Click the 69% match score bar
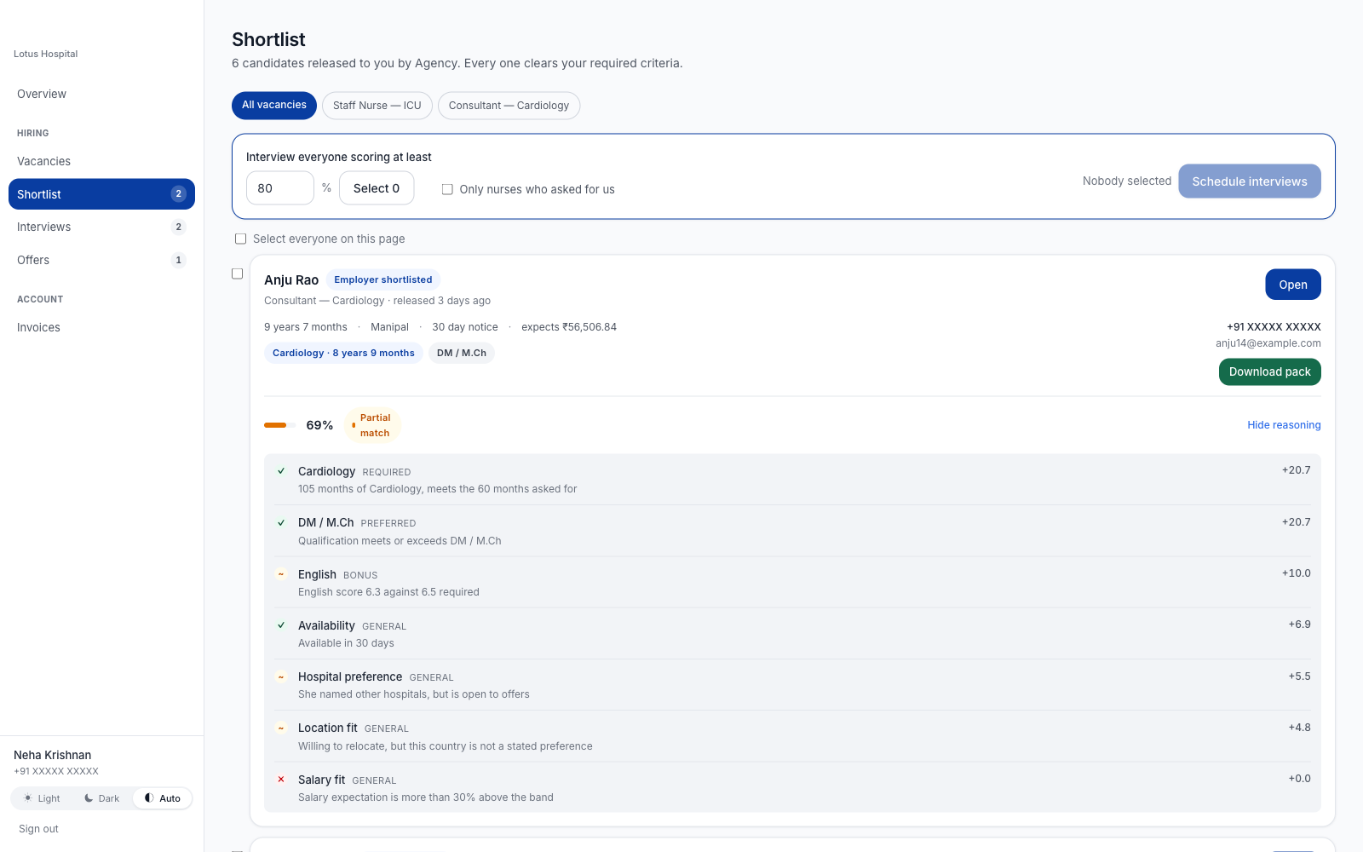 (279, 425)
